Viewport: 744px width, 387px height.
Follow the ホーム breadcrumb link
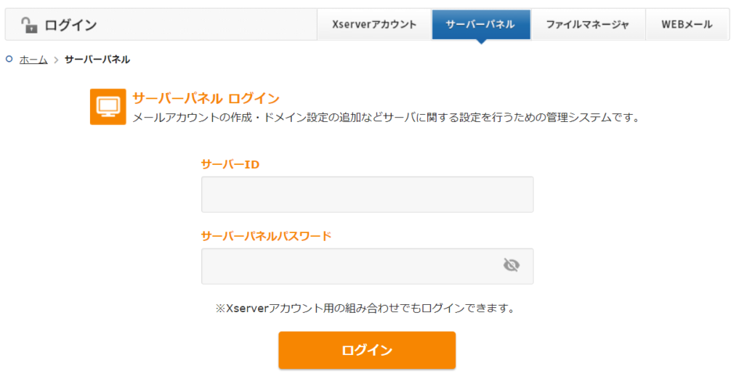[x=33, y=60]
